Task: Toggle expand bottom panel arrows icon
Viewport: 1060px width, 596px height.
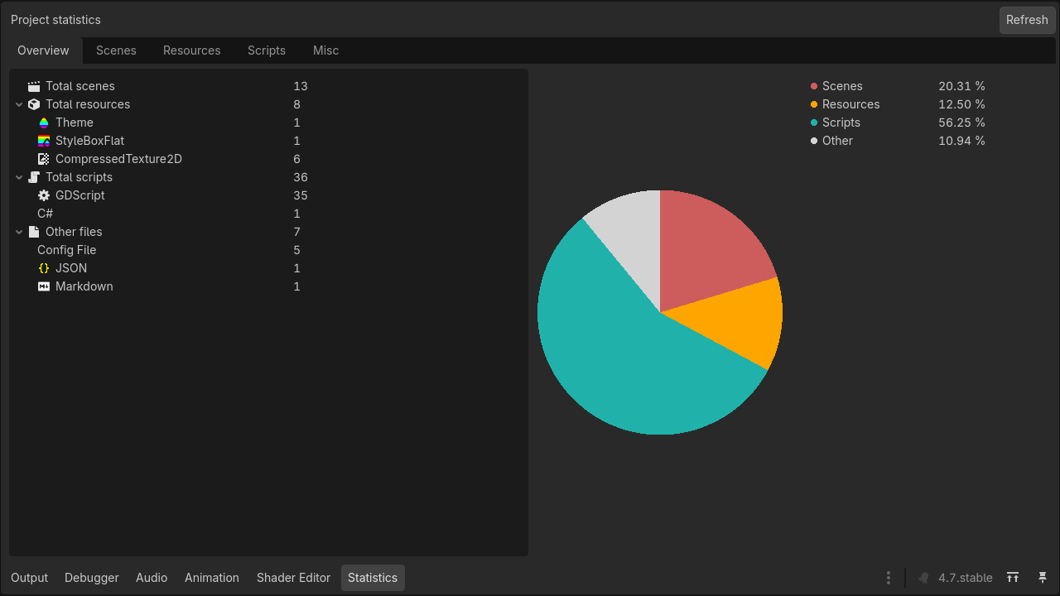Action: coord(1013,578)
